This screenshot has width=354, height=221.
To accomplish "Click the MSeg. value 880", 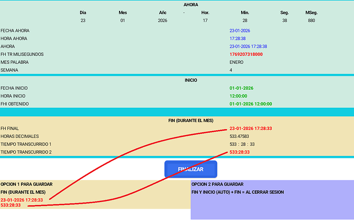I will click(x=311, y=21).
